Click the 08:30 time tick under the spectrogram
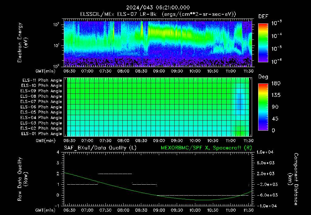311x215 pixels. click(141, 71)
